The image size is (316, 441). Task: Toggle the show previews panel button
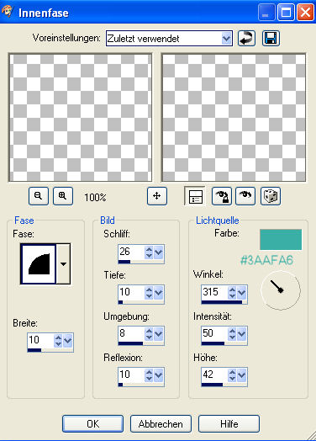195,196
